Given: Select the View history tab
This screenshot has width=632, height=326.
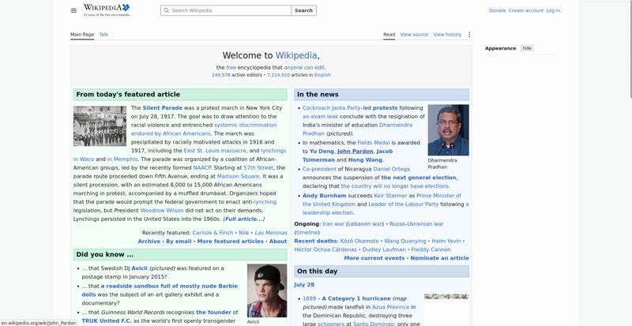Looking at the screenshot, I should 447,35.
